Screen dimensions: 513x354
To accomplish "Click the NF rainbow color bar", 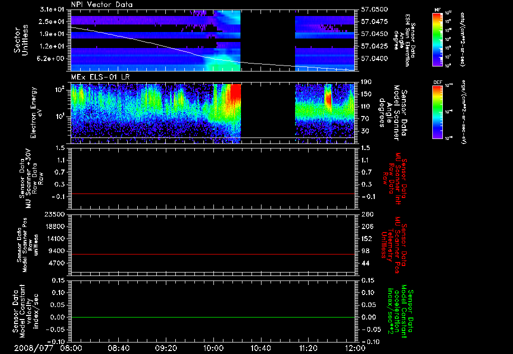I will [x=438, y=39].
